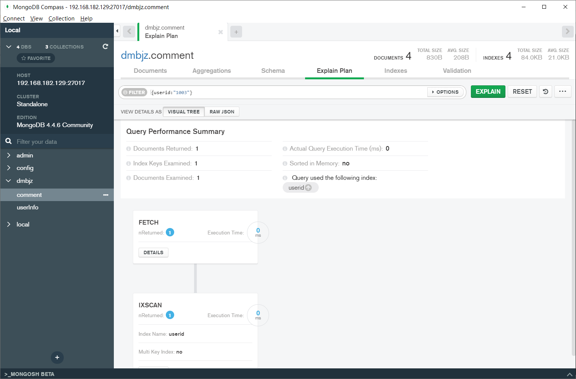This screenshot has width=576, height=379.
Task: Open the MONGOSH BETA shell bar
Action: [x=29, y=374]
